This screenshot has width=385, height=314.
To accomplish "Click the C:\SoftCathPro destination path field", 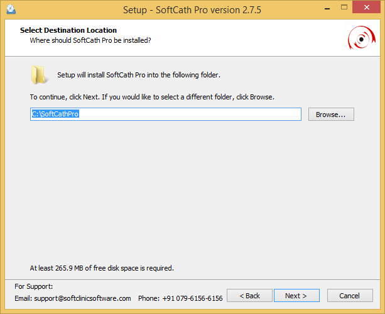I will point(166,114).
